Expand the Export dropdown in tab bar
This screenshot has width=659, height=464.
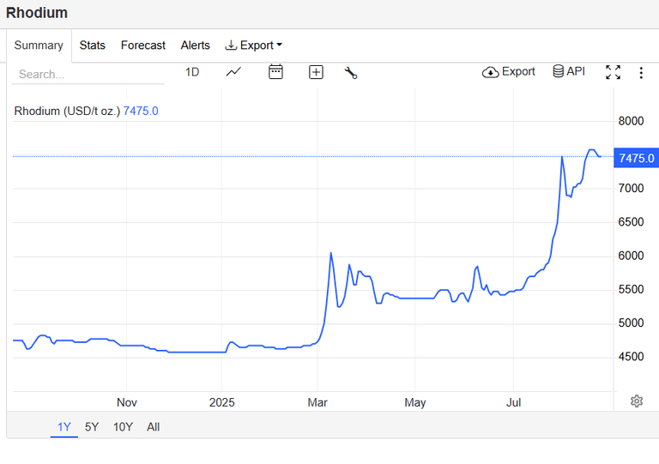[x=254, y=45]
